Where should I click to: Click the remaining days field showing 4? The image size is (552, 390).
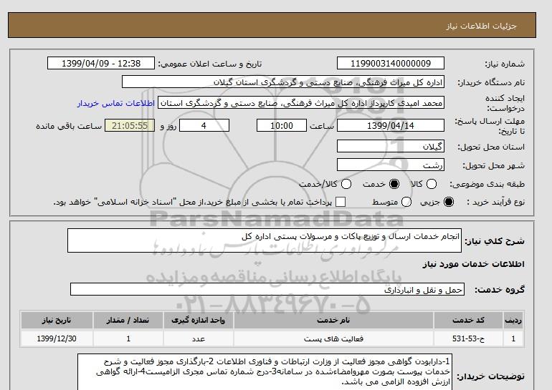coord(204,125)
